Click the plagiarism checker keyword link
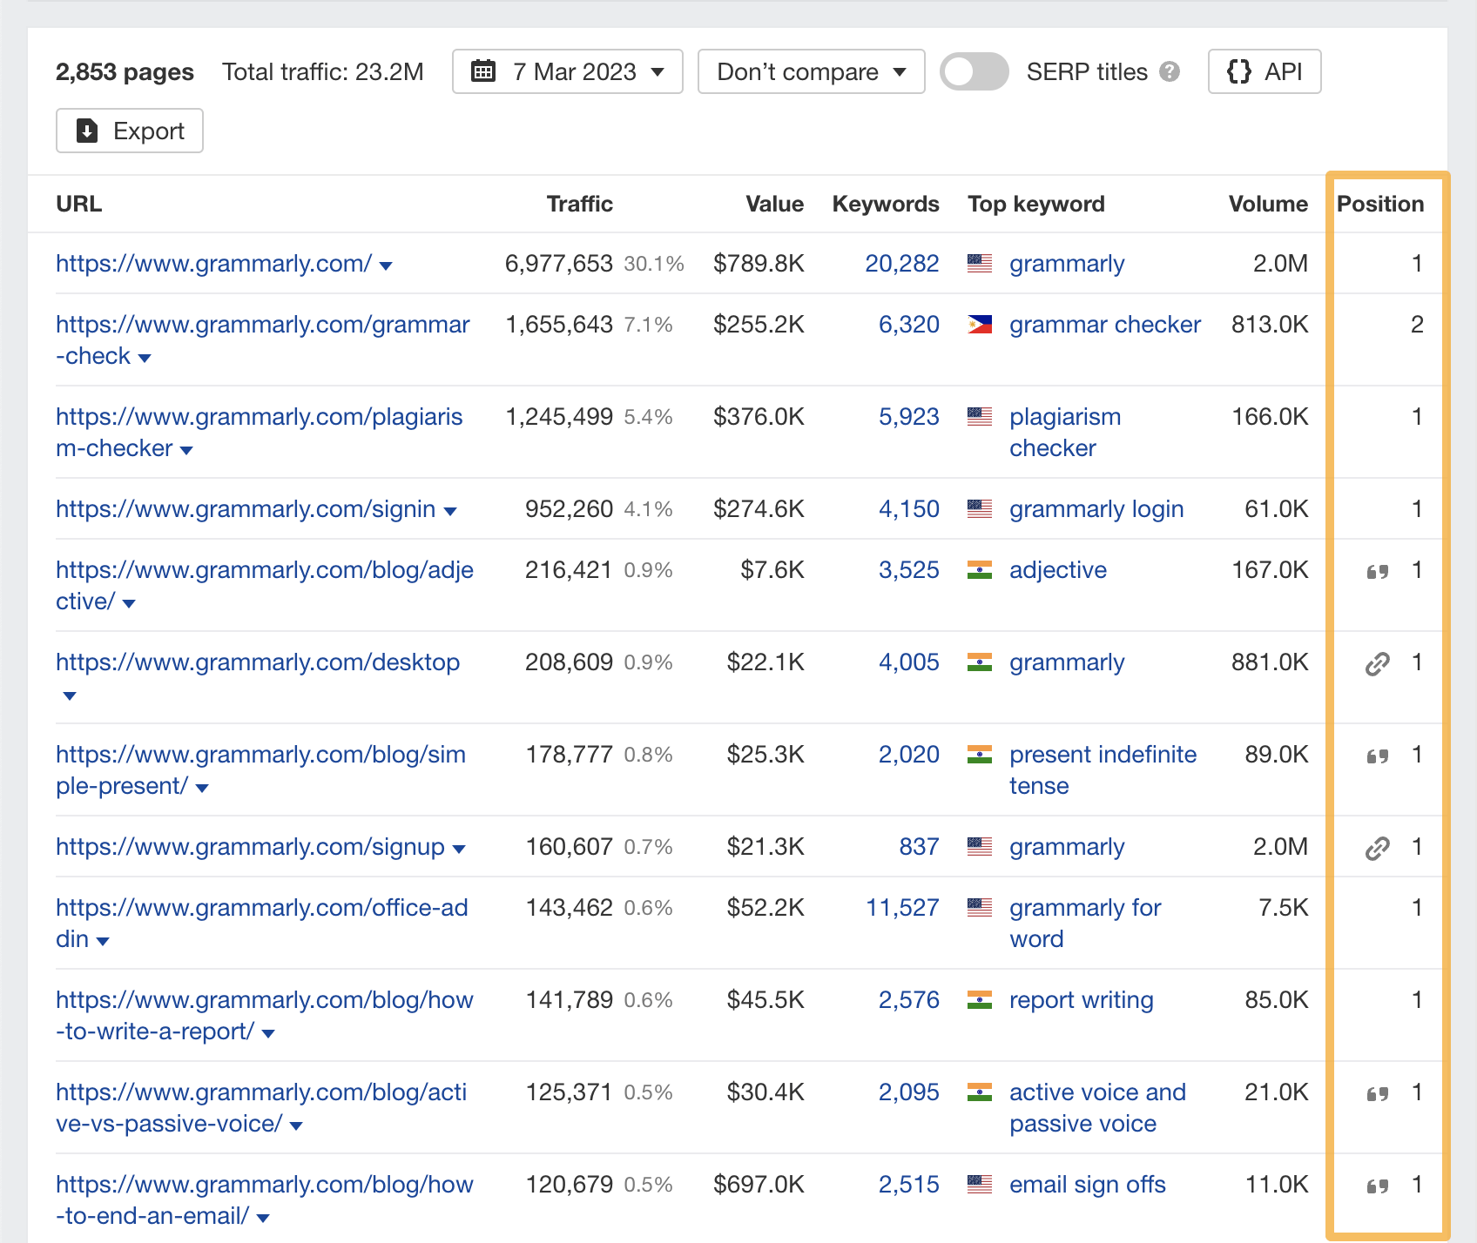The height and width of the screenshot is (1243, 1477). [x=1064, y=432]
